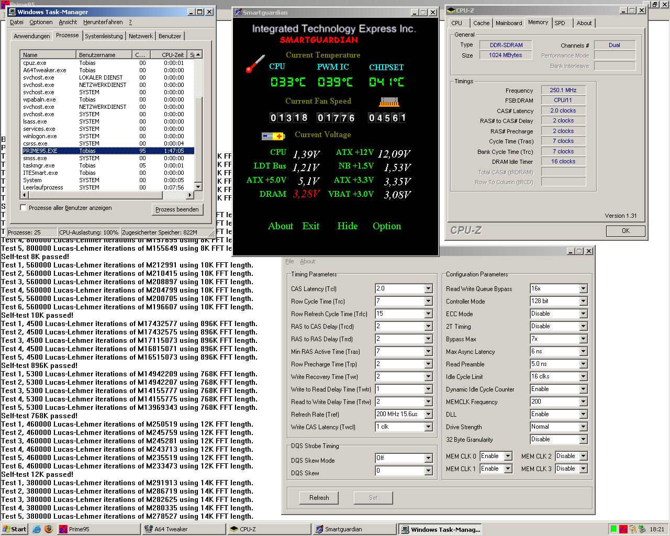Screen dimensions: 670x536
Task: Sort processes by Benutzername column header
Action: tap(104, 54)
